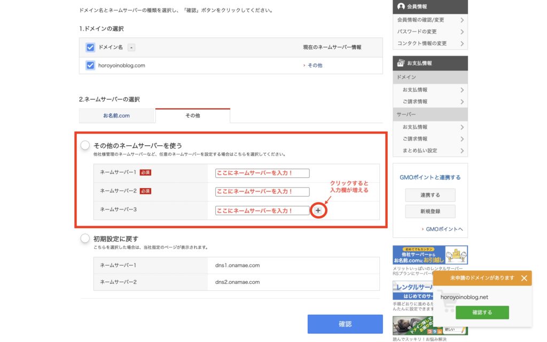
Task: Focus the ネームサーバー3 input field
Action: pyautogui.click(x=262, y=211)
